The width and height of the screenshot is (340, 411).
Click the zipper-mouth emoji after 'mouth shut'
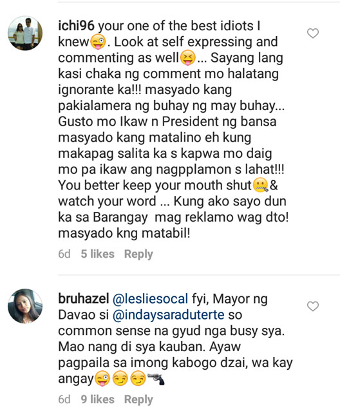click(260, 185)
